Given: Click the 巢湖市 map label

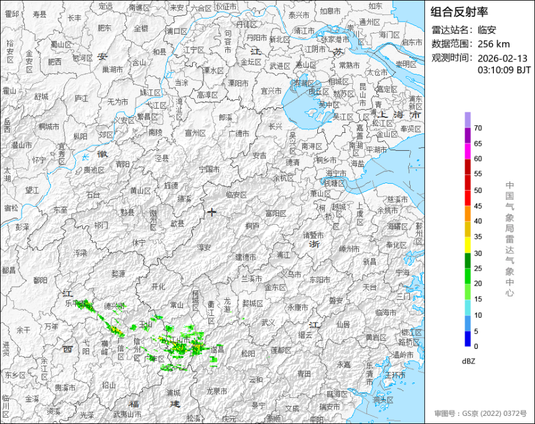Looking at the screenshot, I should [x=113, y=70].
